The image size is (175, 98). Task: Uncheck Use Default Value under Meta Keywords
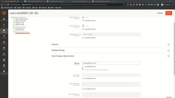click(x=83, y=89)
